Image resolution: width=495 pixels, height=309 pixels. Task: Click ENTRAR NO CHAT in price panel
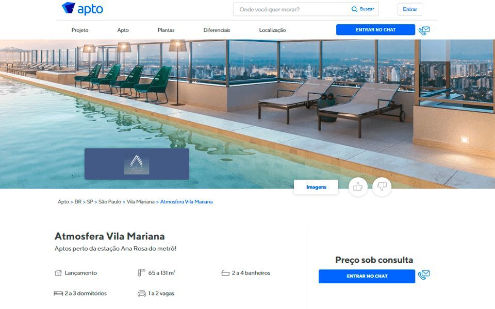[367, 276]
